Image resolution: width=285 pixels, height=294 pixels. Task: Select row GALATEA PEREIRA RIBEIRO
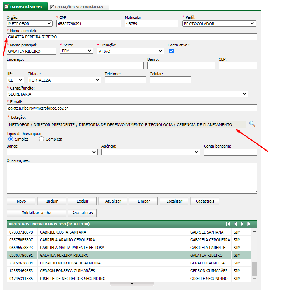[129, 255]
